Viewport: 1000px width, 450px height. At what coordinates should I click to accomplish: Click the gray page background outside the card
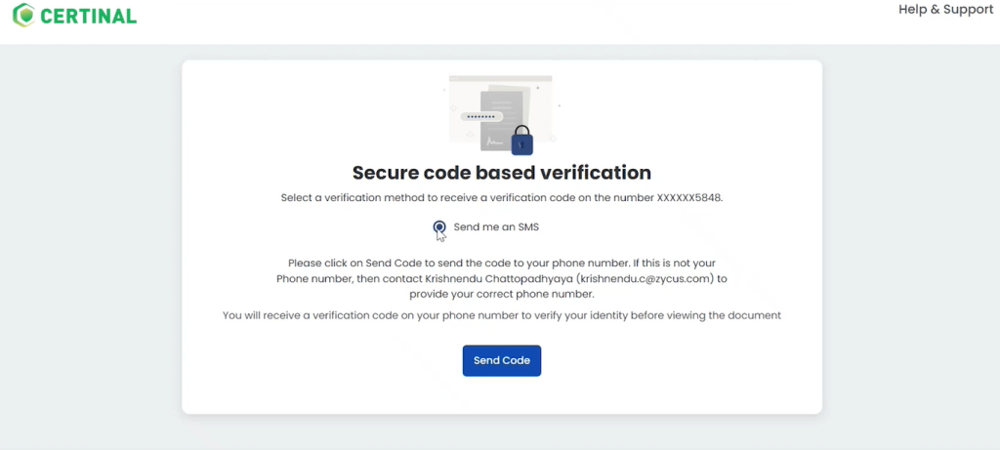(89, 242)
